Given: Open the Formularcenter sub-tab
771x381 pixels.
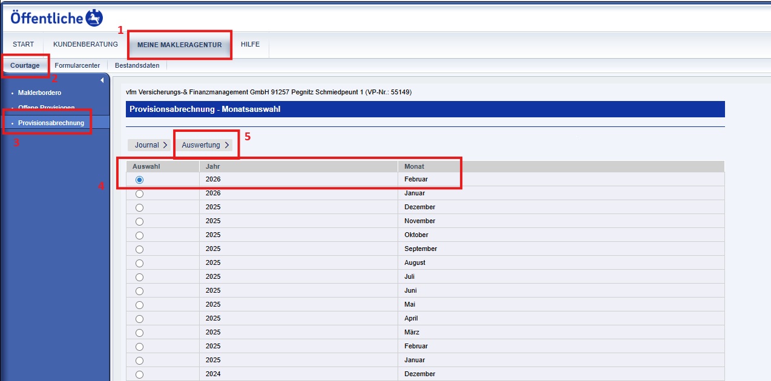Looking at the screenshot, I should tap(77, 65).
